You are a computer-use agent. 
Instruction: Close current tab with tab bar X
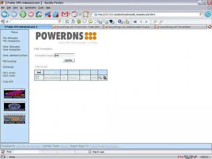(210, 27)
